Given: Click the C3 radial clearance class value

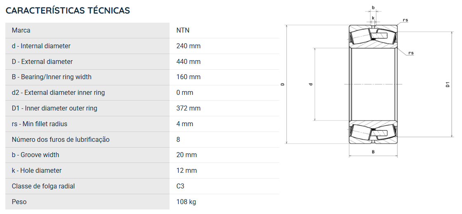Looking at the screenshot, I should click(x=180, y=186).
